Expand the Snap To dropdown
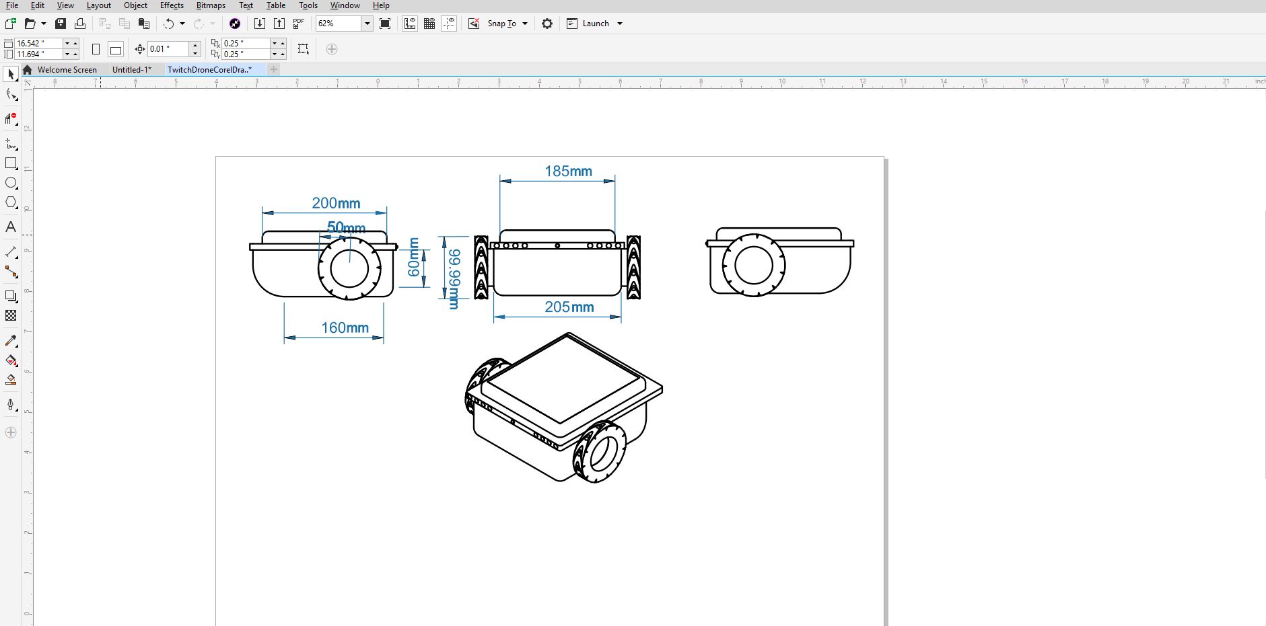The width and height of the screenshot is (1266, 626). point(525,24)
